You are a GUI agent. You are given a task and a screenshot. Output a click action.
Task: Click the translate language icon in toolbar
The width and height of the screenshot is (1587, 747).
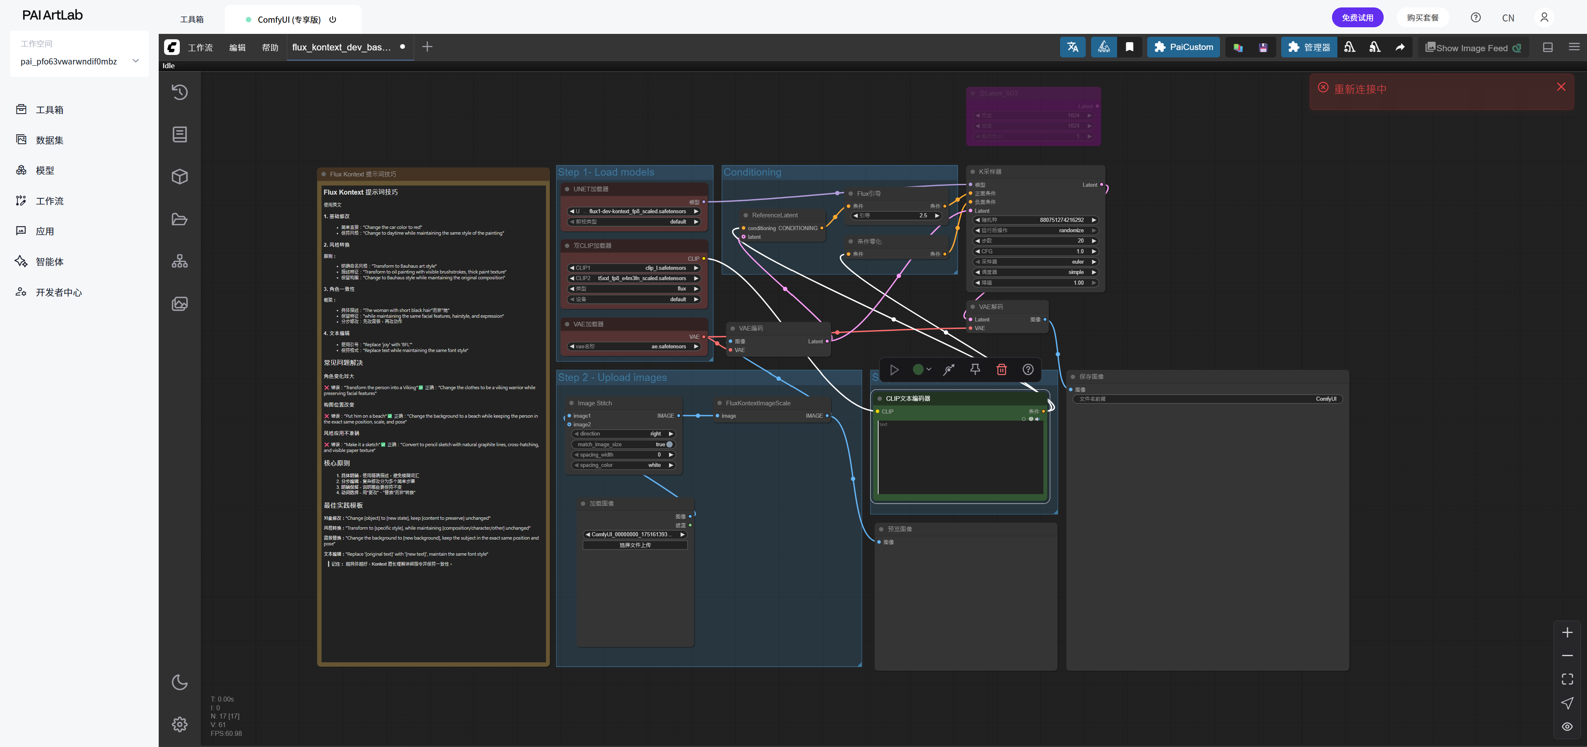[x=1072, y=48]
